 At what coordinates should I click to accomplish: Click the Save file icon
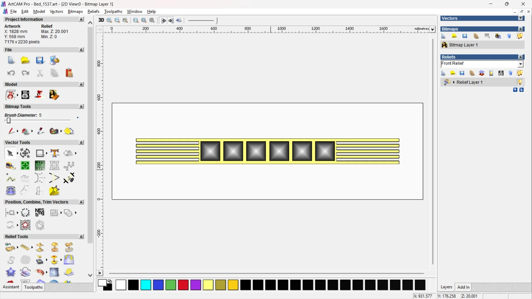[40, 60]
